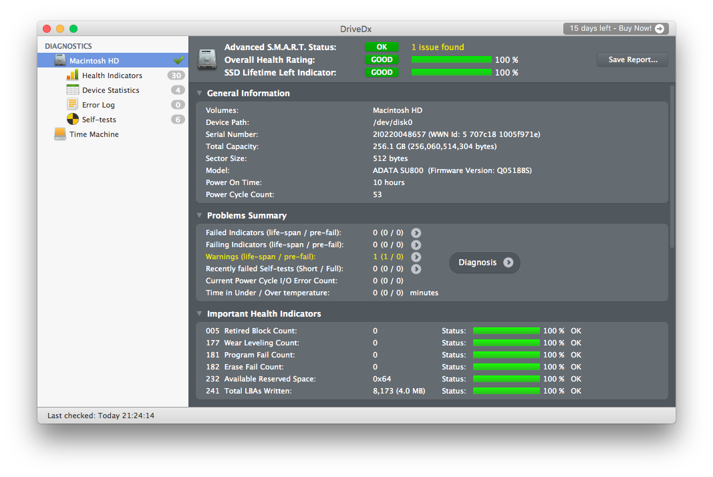713x477 pixels.
Task: Collapse the Problems Summary section
Action: click(x=199, y=215)
